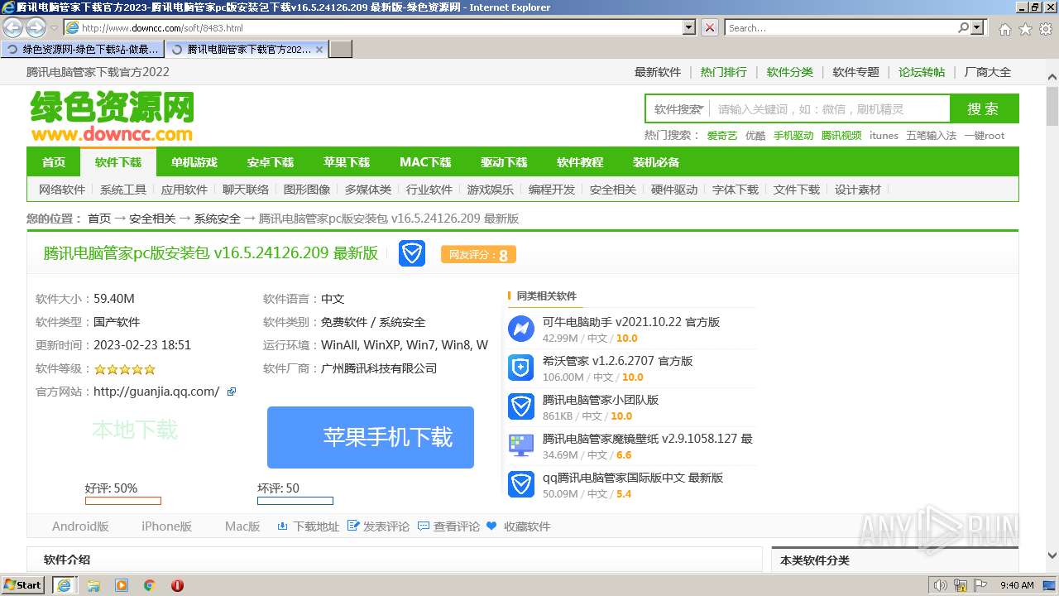Screen dimensions: 1059x596
Task: Click the 手机驱动 hot search link
Action: (793, 136)
